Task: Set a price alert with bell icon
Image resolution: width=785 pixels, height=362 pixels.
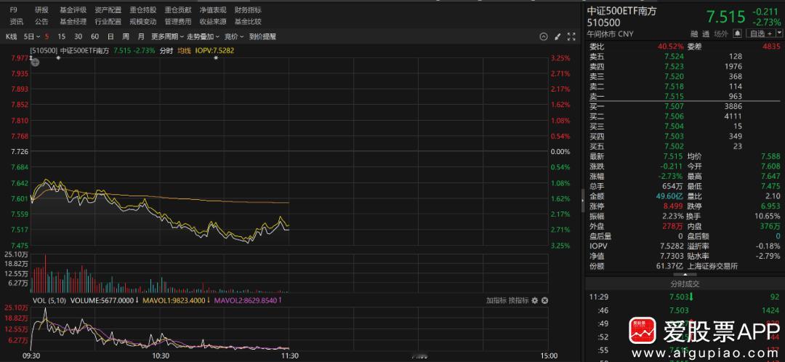Action: pyautogui.click(x=737, y=33)
